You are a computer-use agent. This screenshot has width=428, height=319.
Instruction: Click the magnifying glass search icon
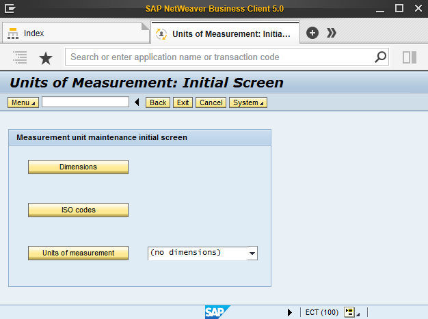click(380, 57)
